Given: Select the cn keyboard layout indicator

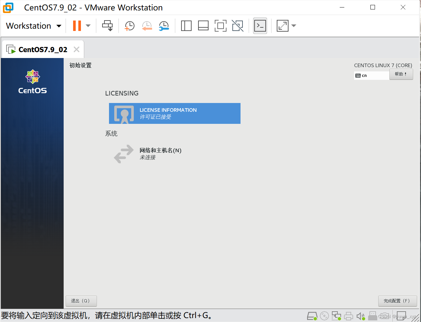Looking at the screenshot, I should pos(371,76).
